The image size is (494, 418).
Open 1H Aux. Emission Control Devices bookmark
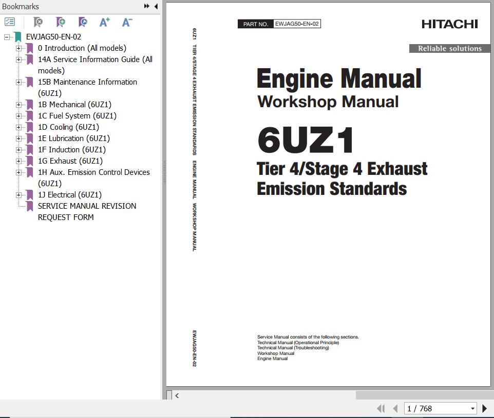(x=94, y=178)
